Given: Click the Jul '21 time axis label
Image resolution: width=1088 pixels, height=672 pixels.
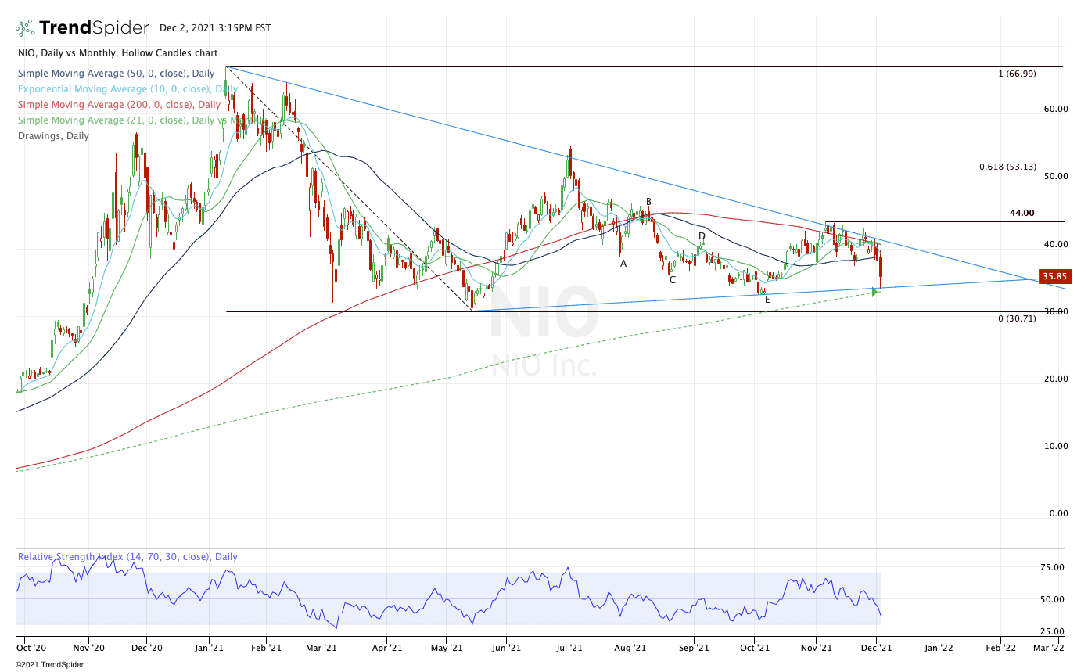Looking at the screenshot, I should [569, 647].
